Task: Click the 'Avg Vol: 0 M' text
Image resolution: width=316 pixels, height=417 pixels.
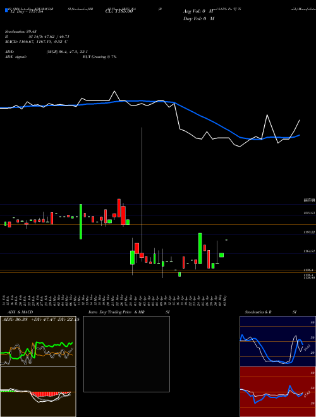Action: click(x=198, y=11)
